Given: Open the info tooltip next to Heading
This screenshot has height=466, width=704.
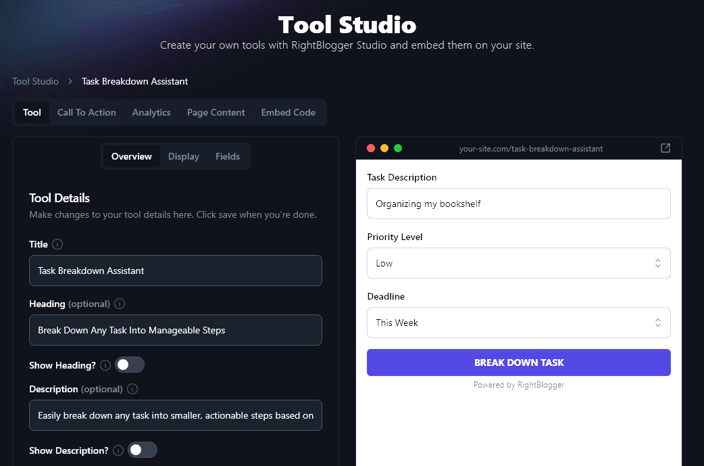Looking at the screenshot, I should coord(120,304).
